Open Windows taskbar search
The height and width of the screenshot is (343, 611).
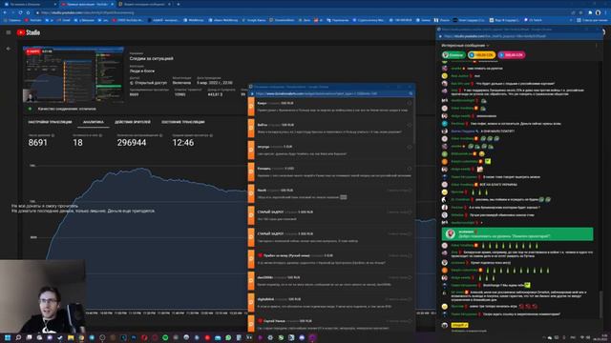pyautogui.click(x=18, y=337)
